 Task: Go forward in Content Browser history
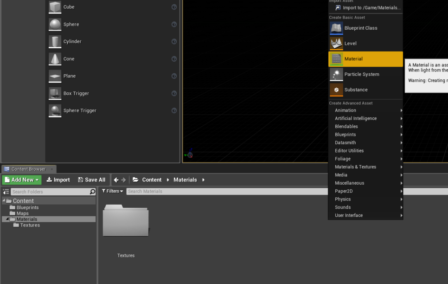pyautogui.click(x=123, y=180)
